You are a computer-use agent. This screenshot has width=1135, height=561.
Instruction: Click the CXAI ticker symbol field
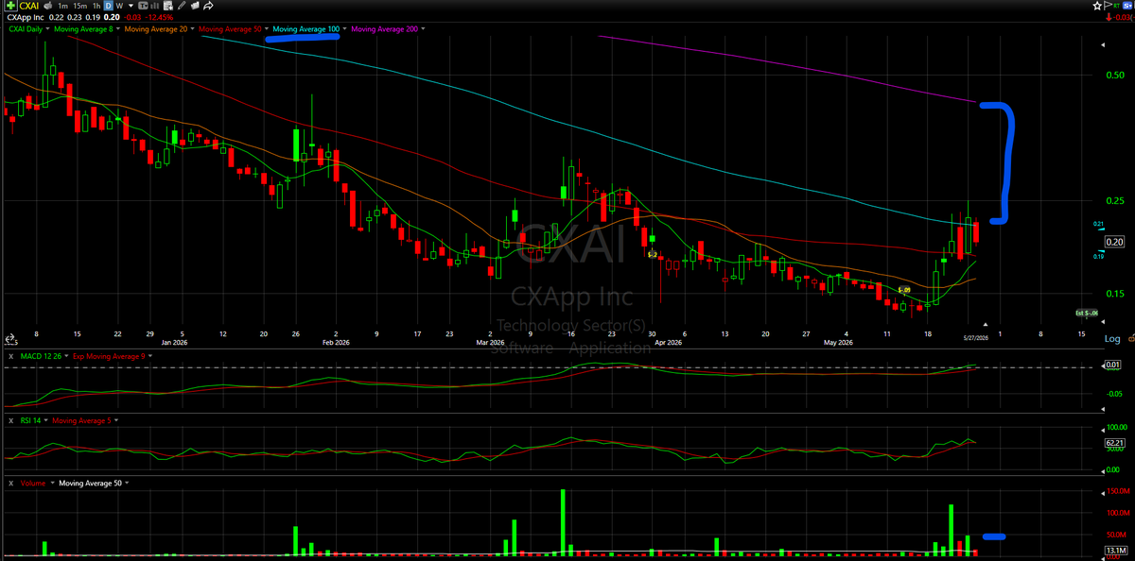29,6
